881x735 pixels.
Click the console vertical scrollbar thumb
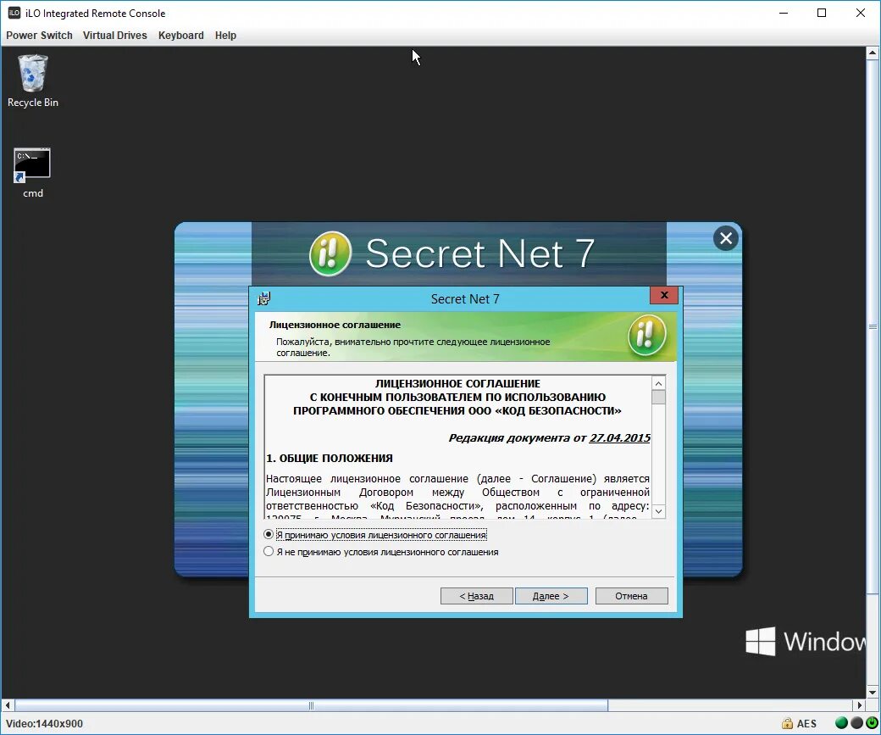873,326
